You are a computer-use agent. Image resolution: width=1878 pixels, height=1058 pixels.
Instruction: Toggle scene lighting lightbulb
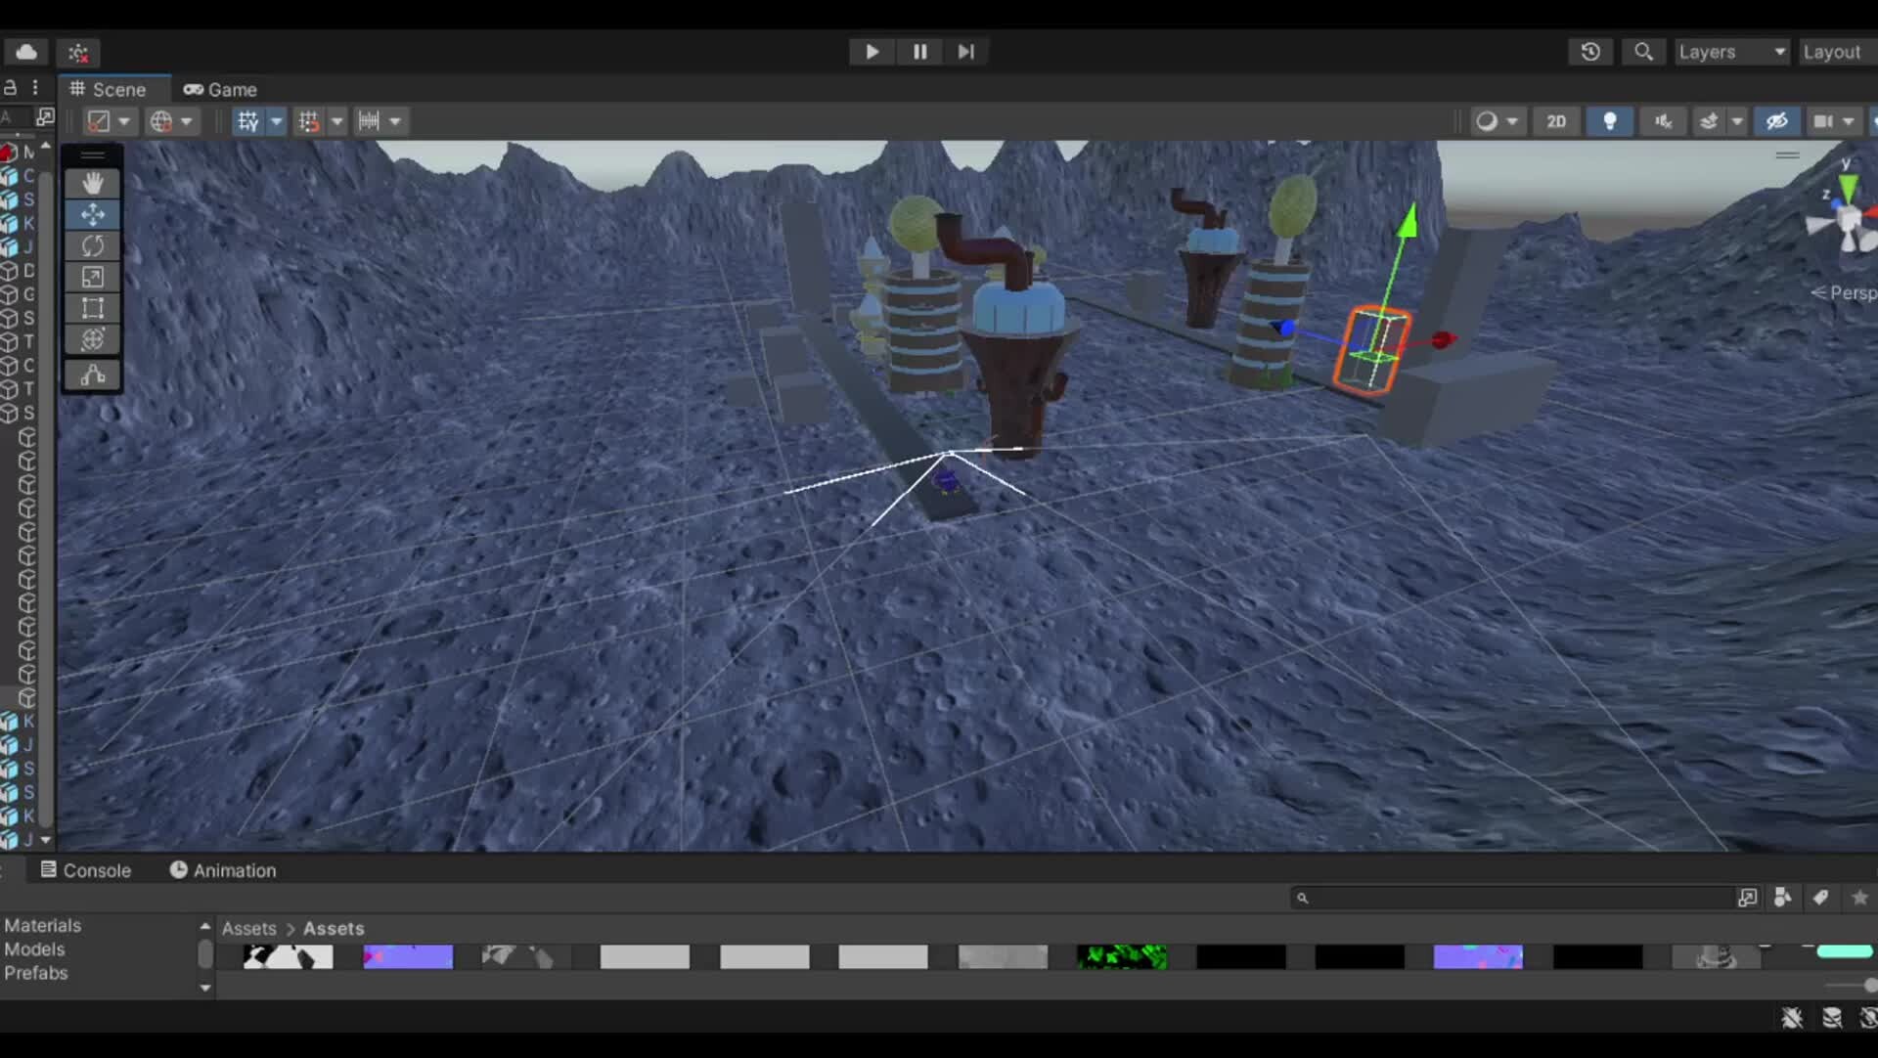click(x=1609, y=121)
